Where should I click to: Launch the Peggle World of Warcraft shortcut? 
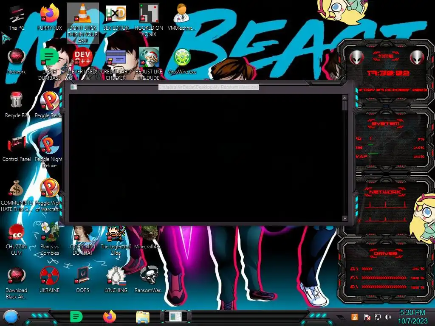click(48, 195)
